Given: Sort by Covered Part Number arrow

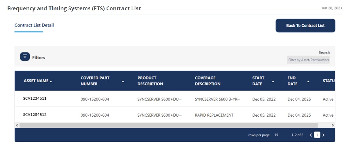Looking at the screenshot, I should coord(123,81).
